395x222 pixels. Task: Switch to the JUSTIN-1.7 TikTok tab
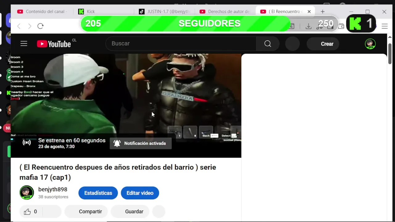click(164, 11)
